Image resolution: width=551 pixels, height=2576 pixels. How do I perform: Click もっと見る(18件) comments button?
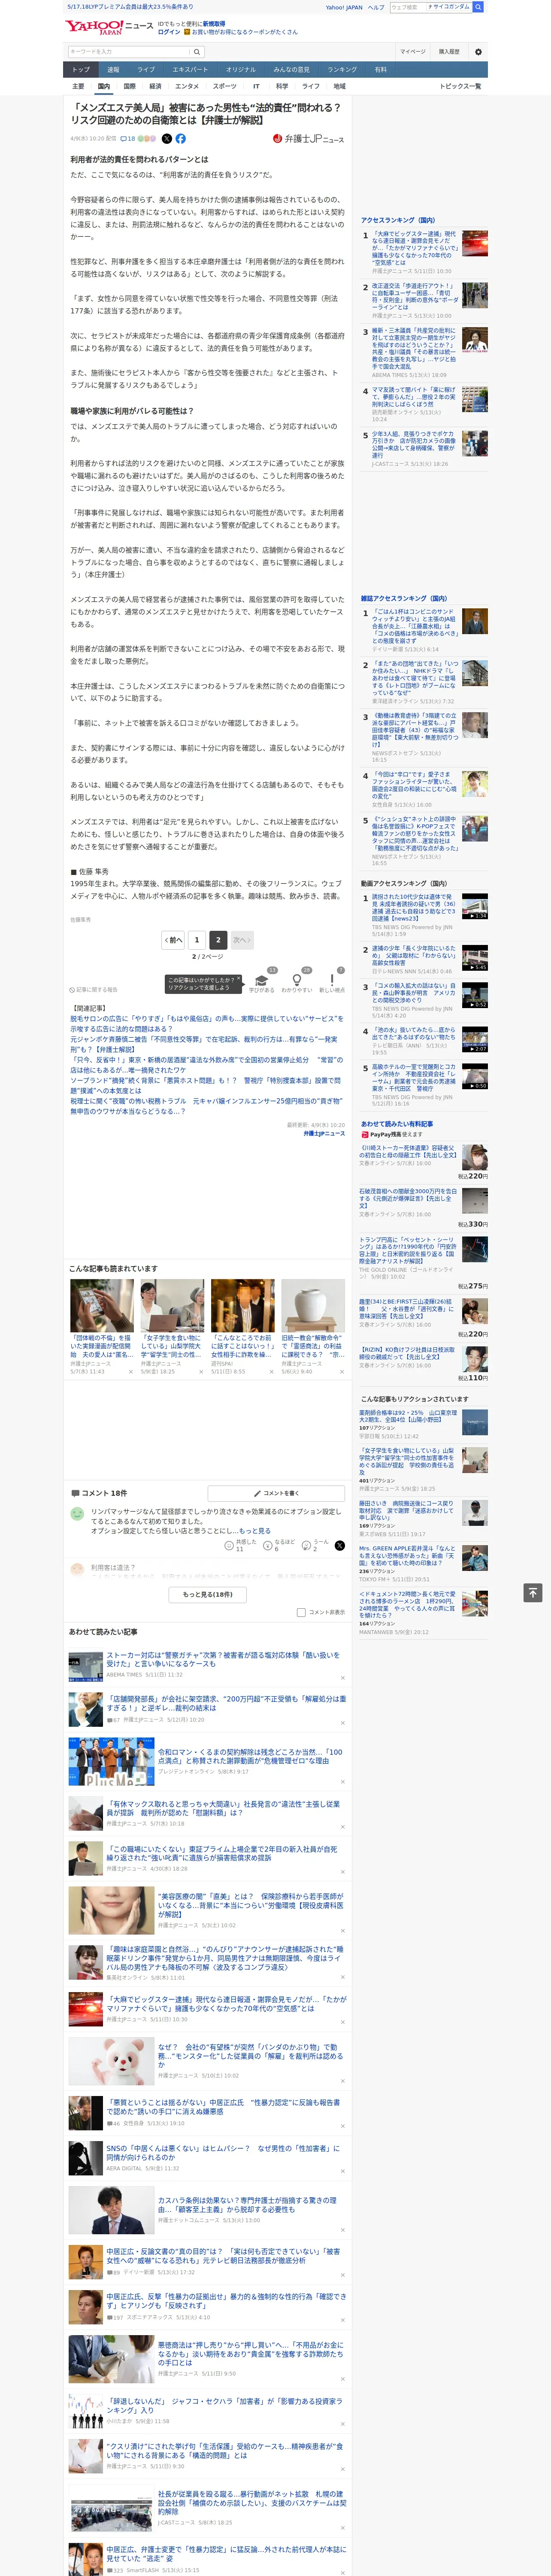(208, 1594)
